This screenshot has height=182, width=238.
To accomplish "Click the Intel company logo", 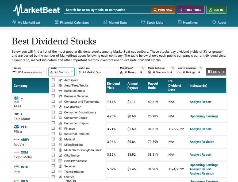I will pos(17,167).
